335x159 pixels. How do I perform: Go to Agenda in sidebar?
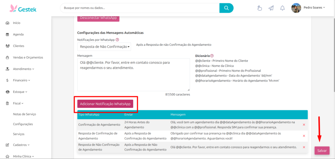(x=18, y=34)
